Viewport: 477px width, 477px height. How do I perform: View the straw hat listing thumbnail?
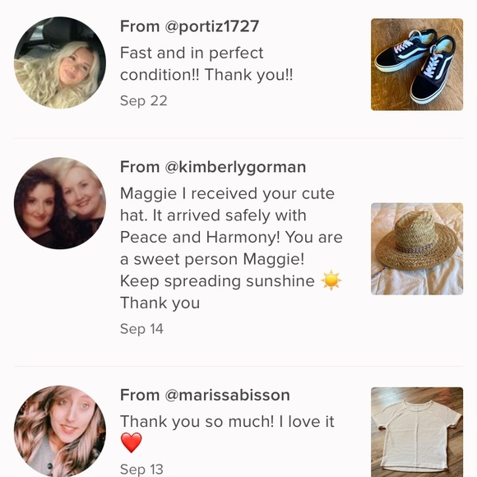pos(417,249)
